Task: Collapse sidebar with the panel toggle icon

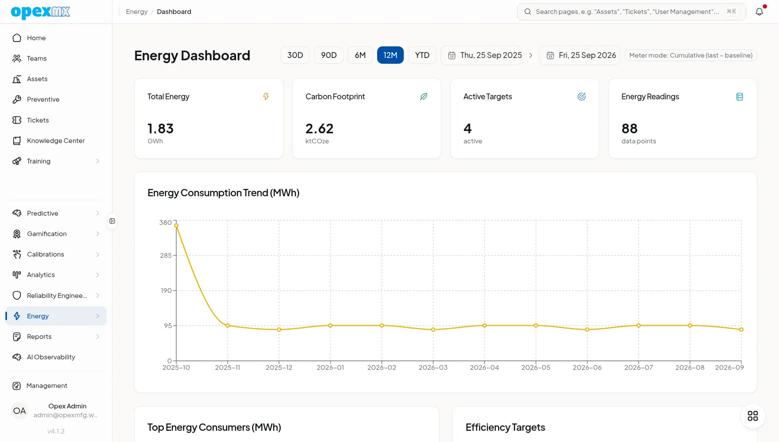Action: click(x=112, y=221)
